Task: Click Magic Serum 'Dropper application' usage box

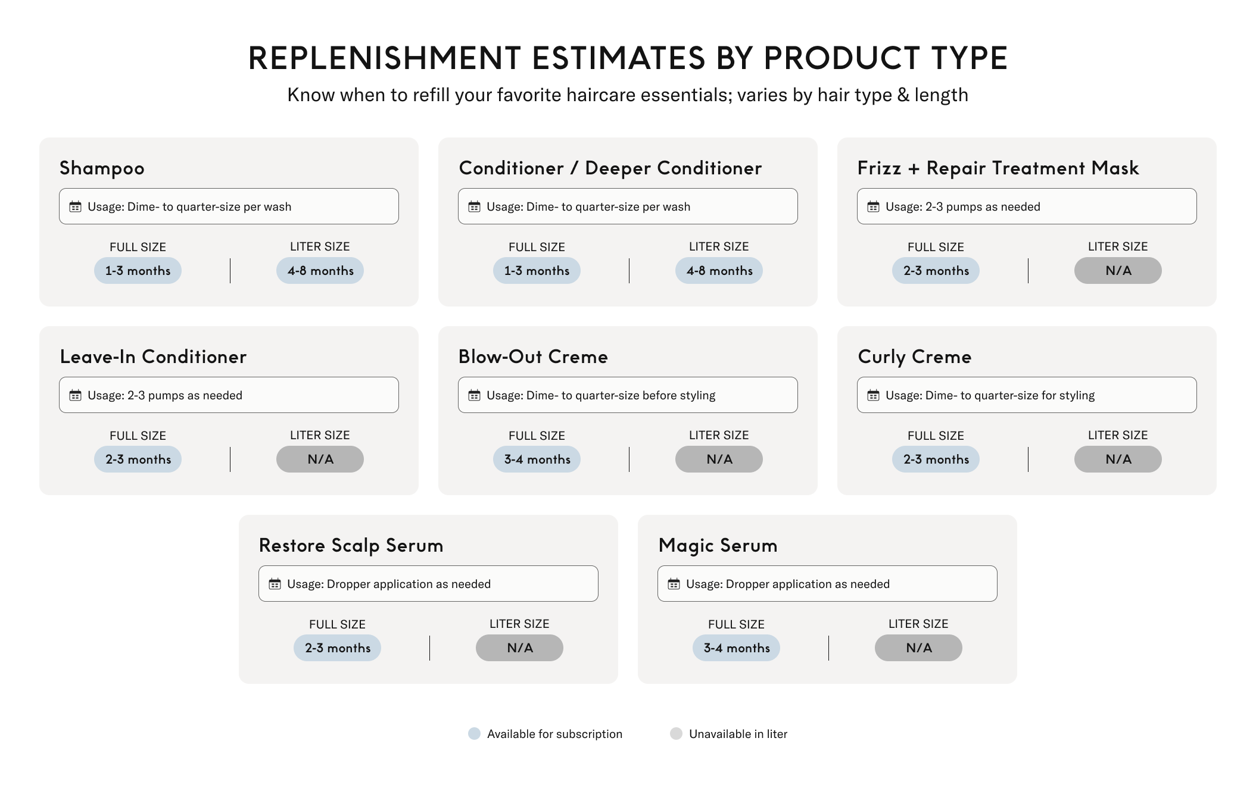Action: 827,584
